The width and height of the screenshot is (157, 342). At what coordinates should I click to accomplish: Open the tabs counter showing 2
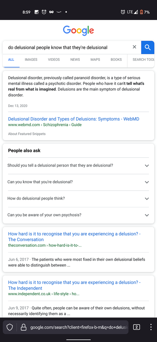click(136, 327)
